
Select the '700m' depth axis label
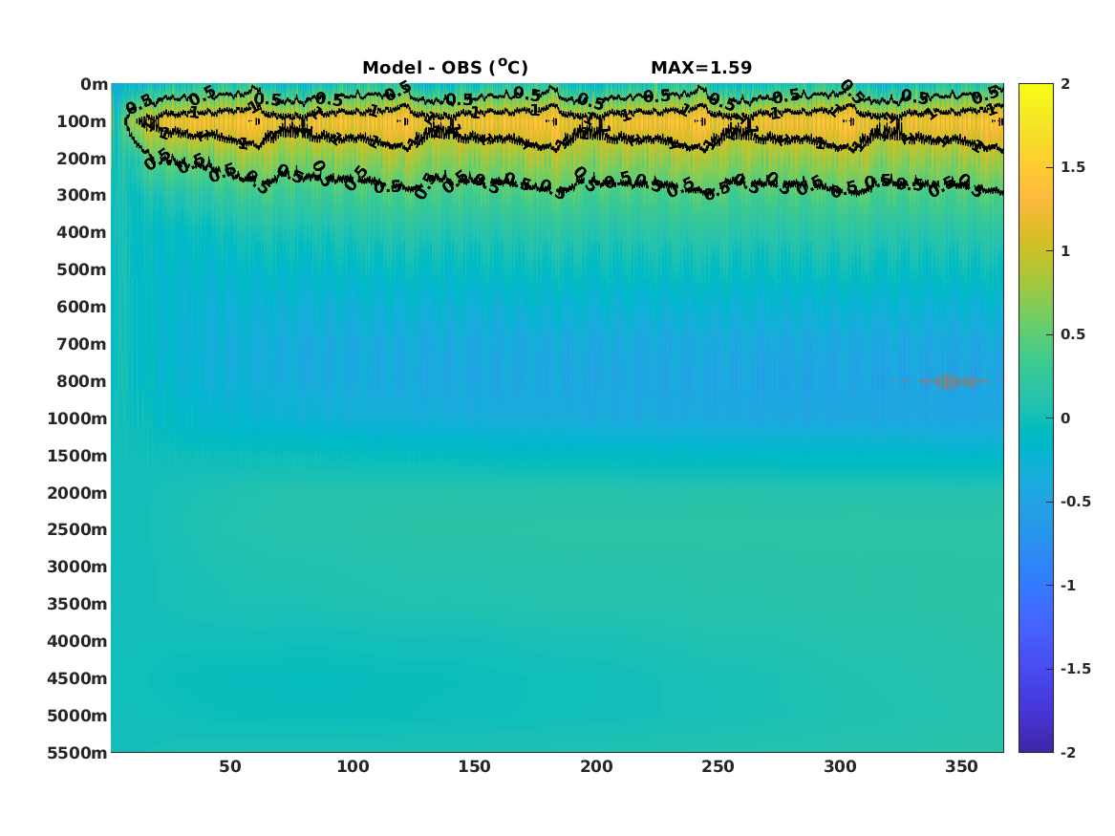coord(82,344)
